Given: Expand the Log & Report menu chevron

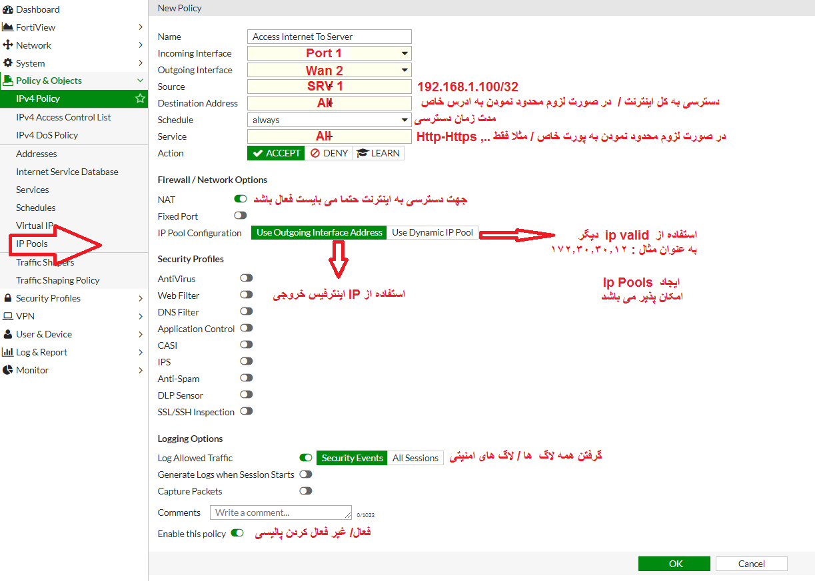Looking at the screenshot, I should [x=140, y=352].
